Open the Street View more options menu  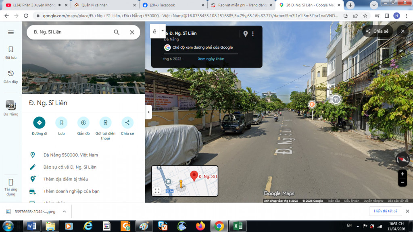pos(253,34)
